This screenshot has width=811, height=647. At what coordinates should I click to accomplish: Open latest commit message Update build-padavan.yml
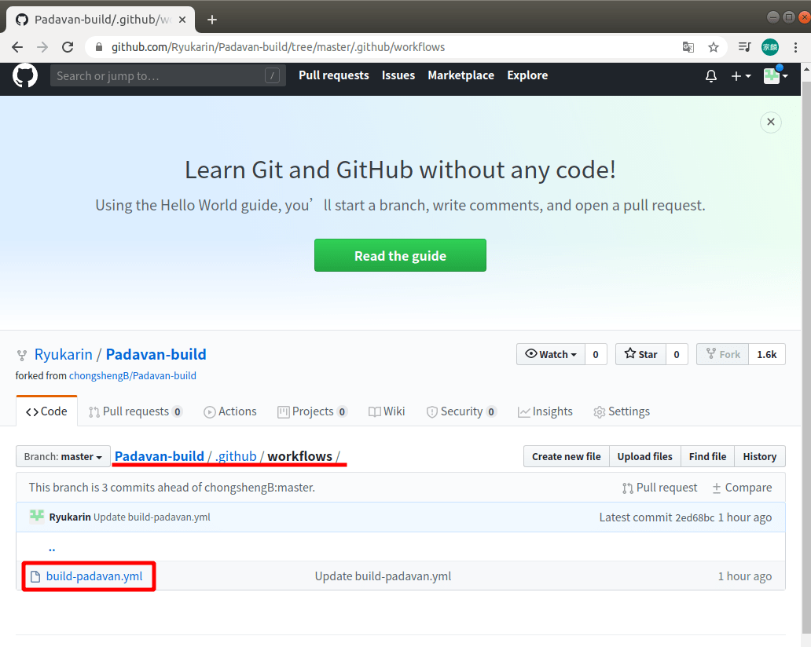[152, 517]
